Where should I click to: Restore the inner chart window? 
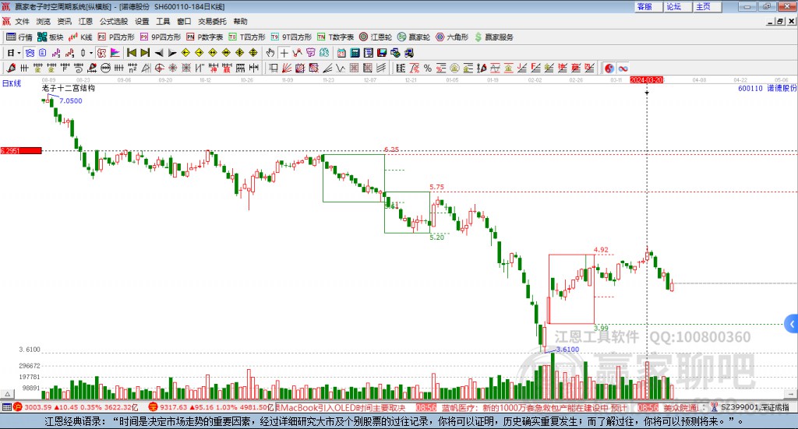click(x=780, y=21)
